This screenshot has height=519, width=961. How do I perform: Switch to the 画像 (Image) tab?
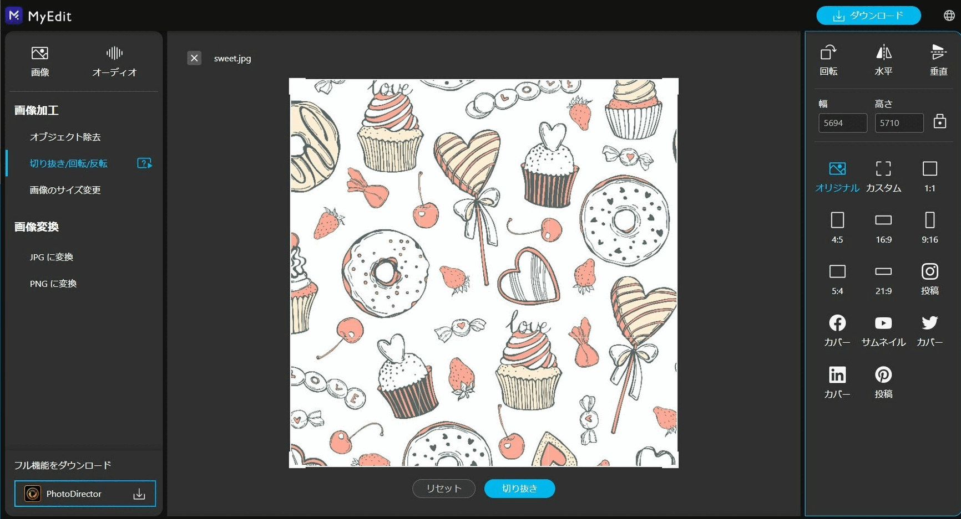click(x=40, y=61)
